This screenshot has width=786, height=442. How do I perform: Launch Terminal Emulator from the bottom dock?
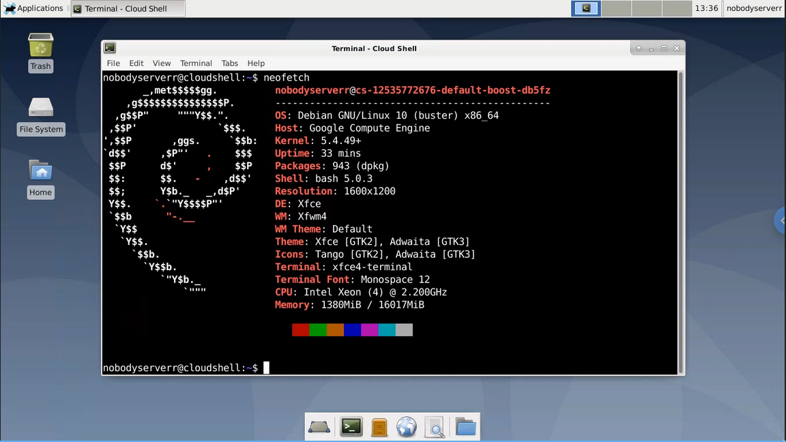coord(351,428)
